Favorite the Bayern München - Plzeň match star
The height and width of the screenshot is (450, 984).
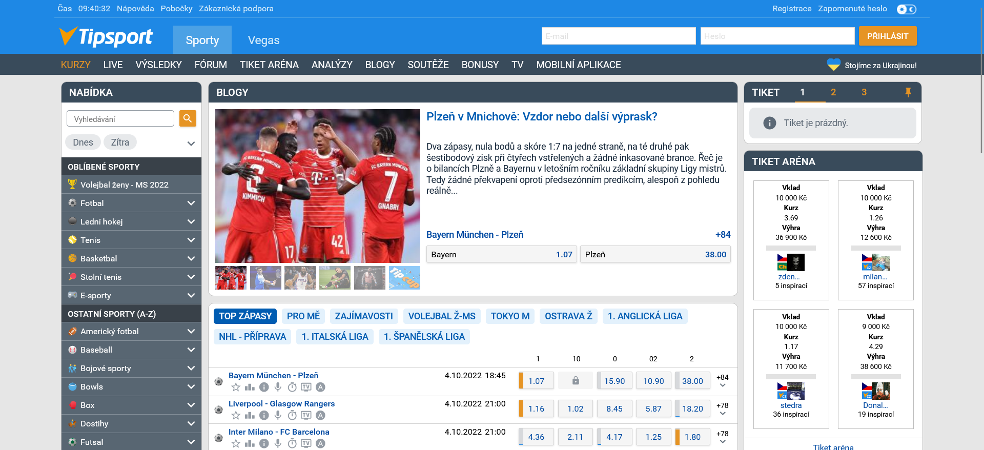(236, 387)
